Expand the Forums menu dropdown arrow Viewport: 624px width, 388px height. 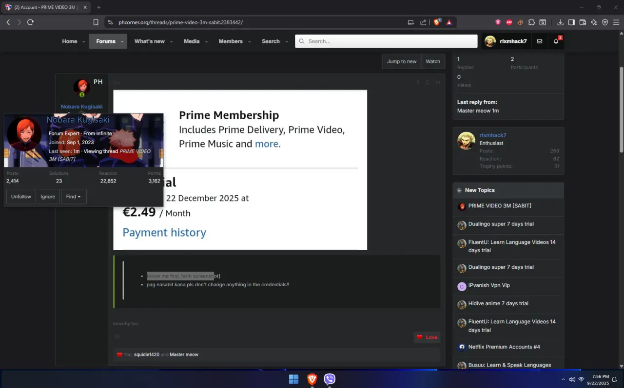coord(122,42)
